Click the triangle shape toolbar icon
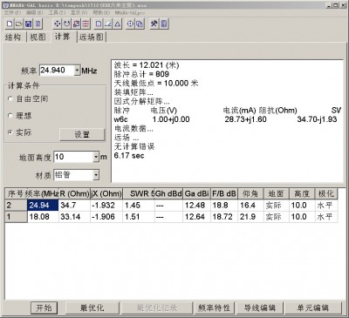The height and width of the screenshot is (318, 349). coord(118,24)
